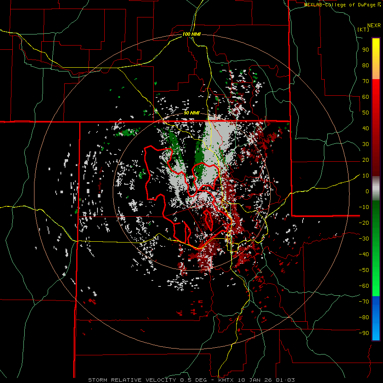
Task: Select the positive 30 scale value
Action: (x=366, y=144)
